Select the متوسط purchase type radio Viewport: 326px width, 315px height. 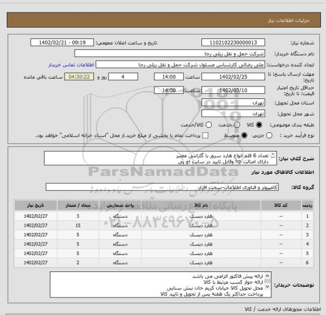point(244,136)
